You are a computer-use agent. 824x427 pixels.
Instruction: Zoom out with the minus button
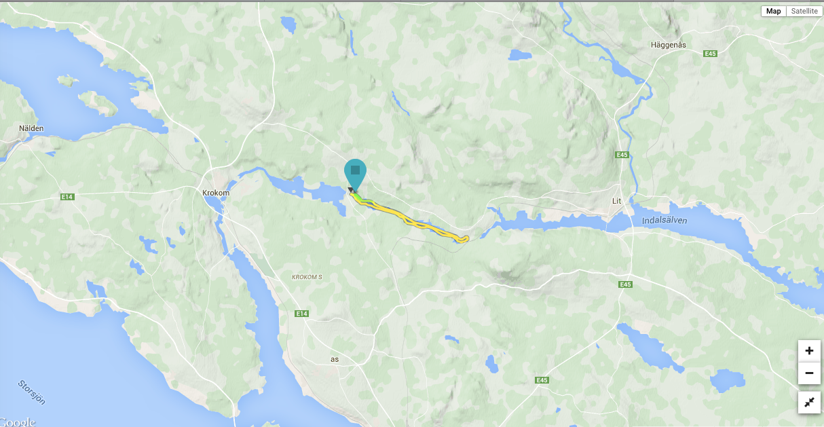click(x=809, y=373)
